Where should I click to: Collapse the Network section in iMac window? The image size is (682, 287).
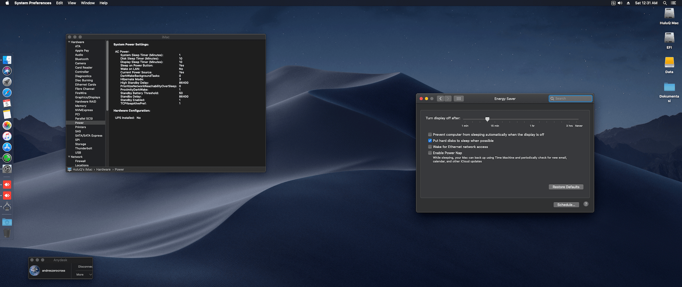tap(69, 157)
